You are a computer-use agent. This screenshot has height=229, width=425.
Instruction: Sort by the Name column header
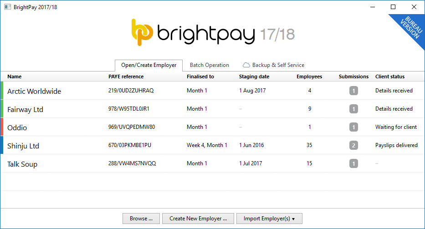click(x=15, y=76)
